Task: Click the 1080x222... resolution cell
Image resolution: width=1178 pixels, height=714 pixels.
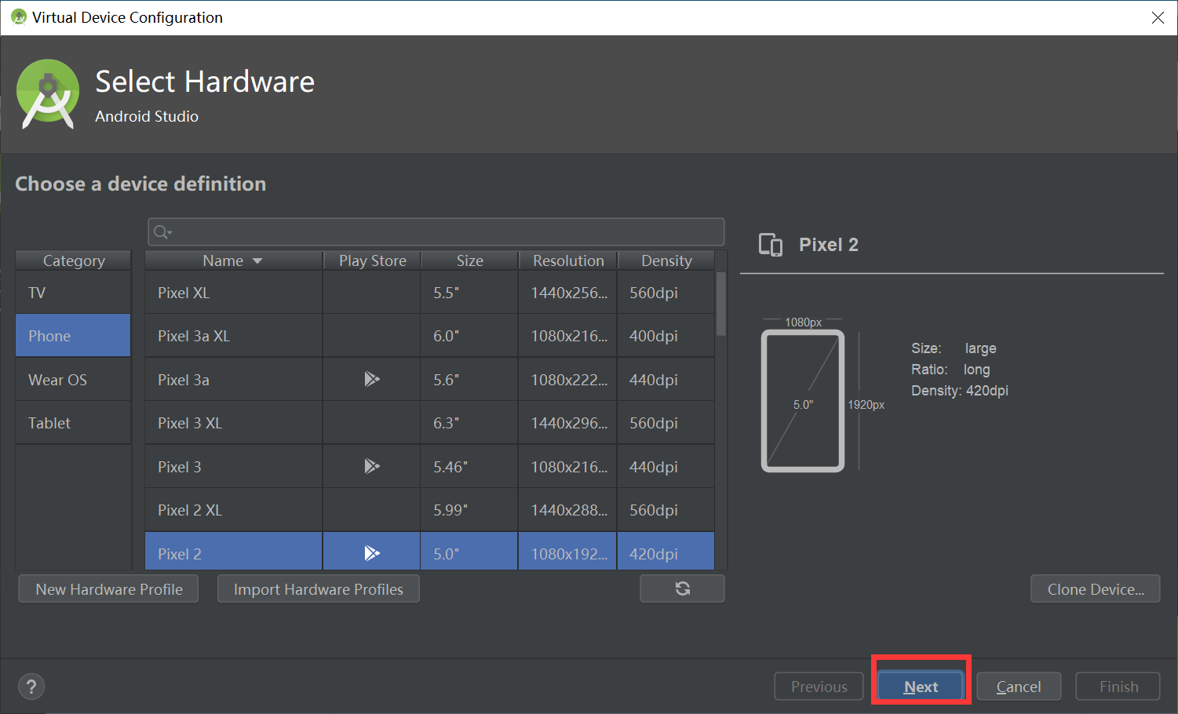Action: click(567, 380)
